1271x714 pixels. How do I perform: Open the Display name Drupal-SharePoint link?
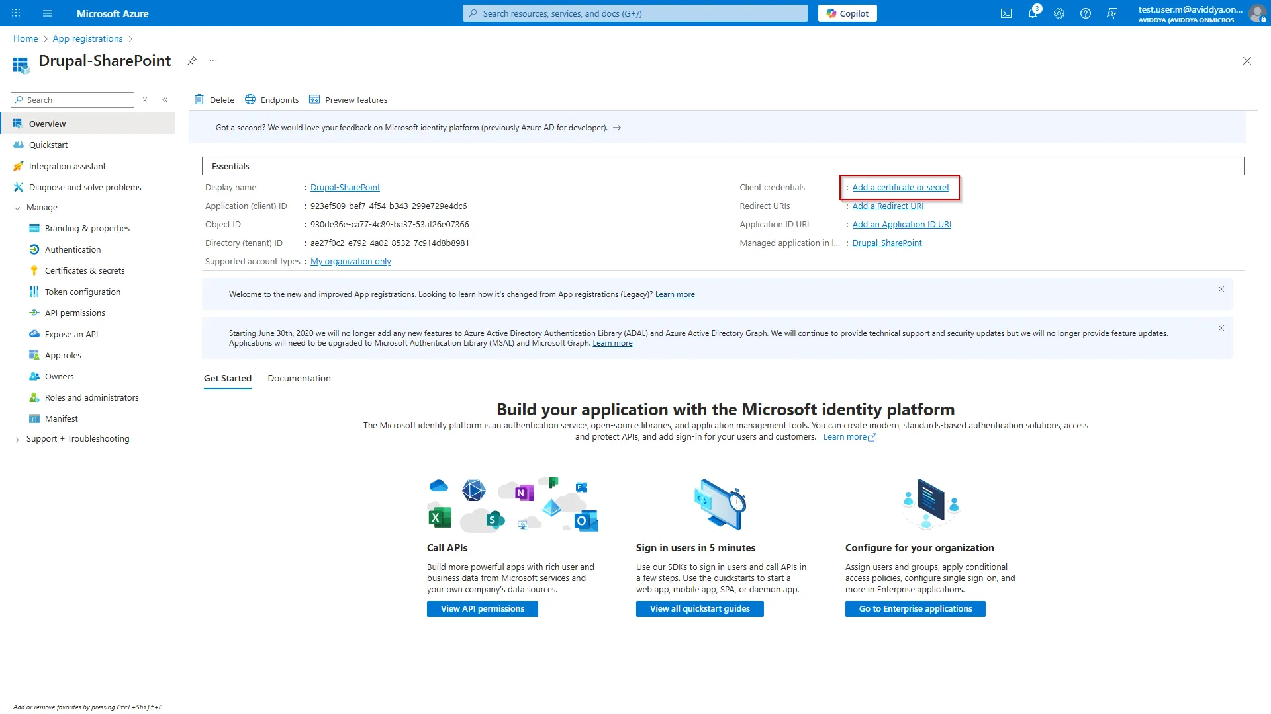345,188
